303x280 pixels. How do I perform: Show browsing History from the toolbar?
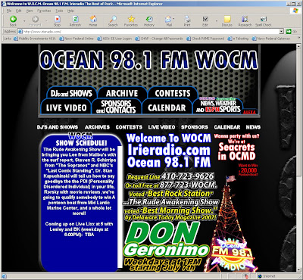pyautogui.click(x=149, y=20)
